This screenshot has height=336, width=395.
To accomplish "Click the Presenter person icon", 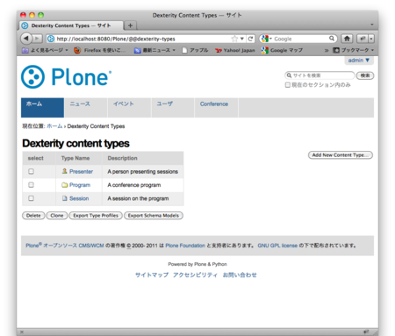I will (x=64, y=171).
